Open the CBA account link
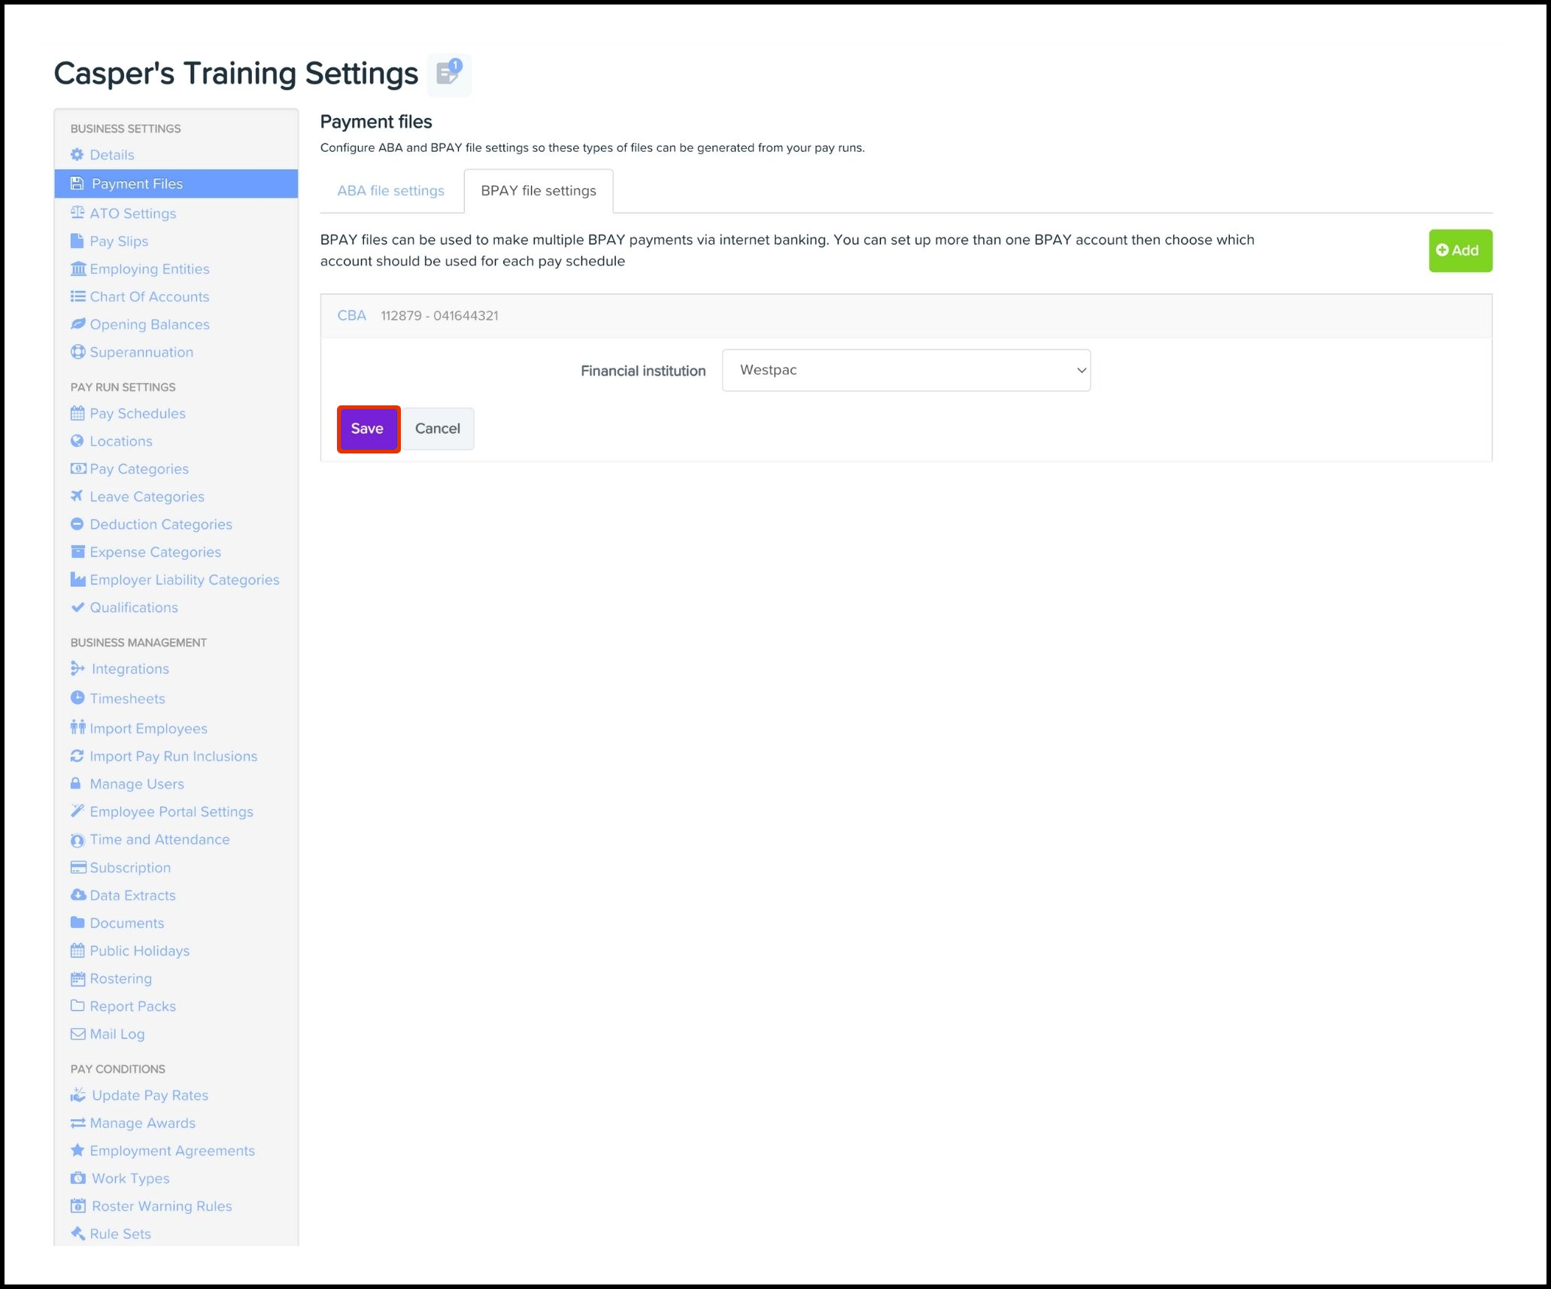1551x1289 pixels. [x=351, y=316]
